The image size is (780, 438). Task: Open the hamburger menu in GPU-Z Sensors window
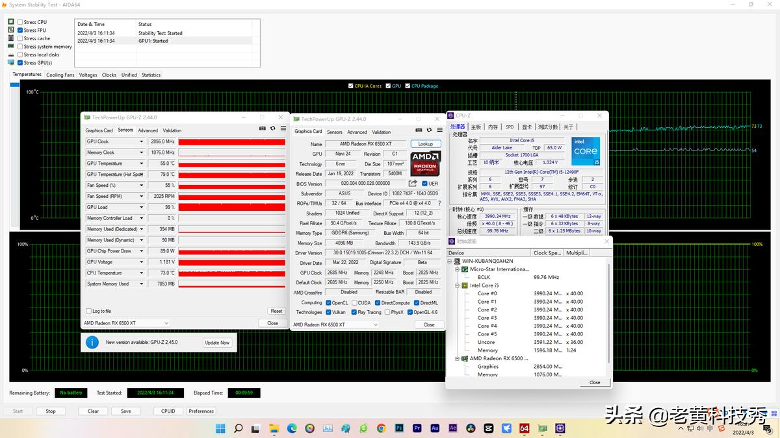click(283, 128)
